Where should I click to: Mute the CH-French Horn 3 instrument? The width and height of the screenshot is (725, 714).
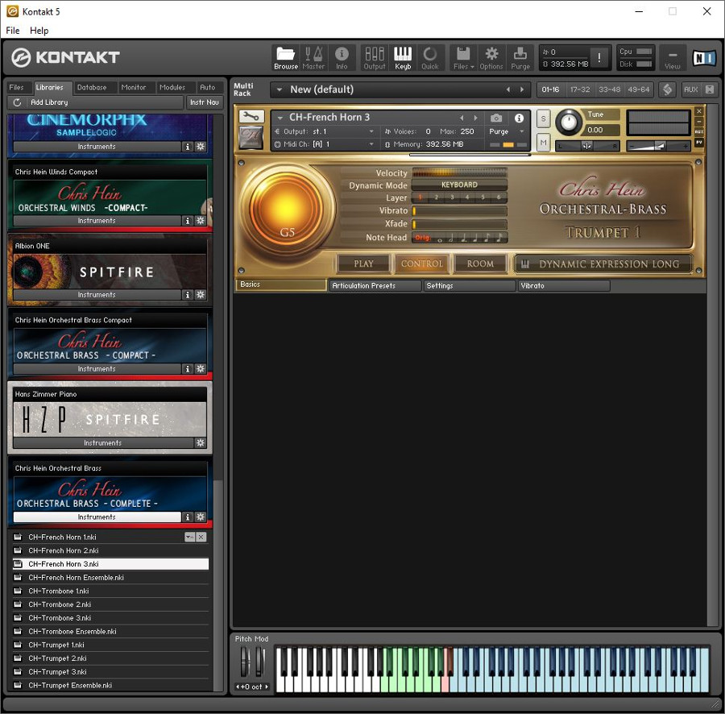(543, 143)
